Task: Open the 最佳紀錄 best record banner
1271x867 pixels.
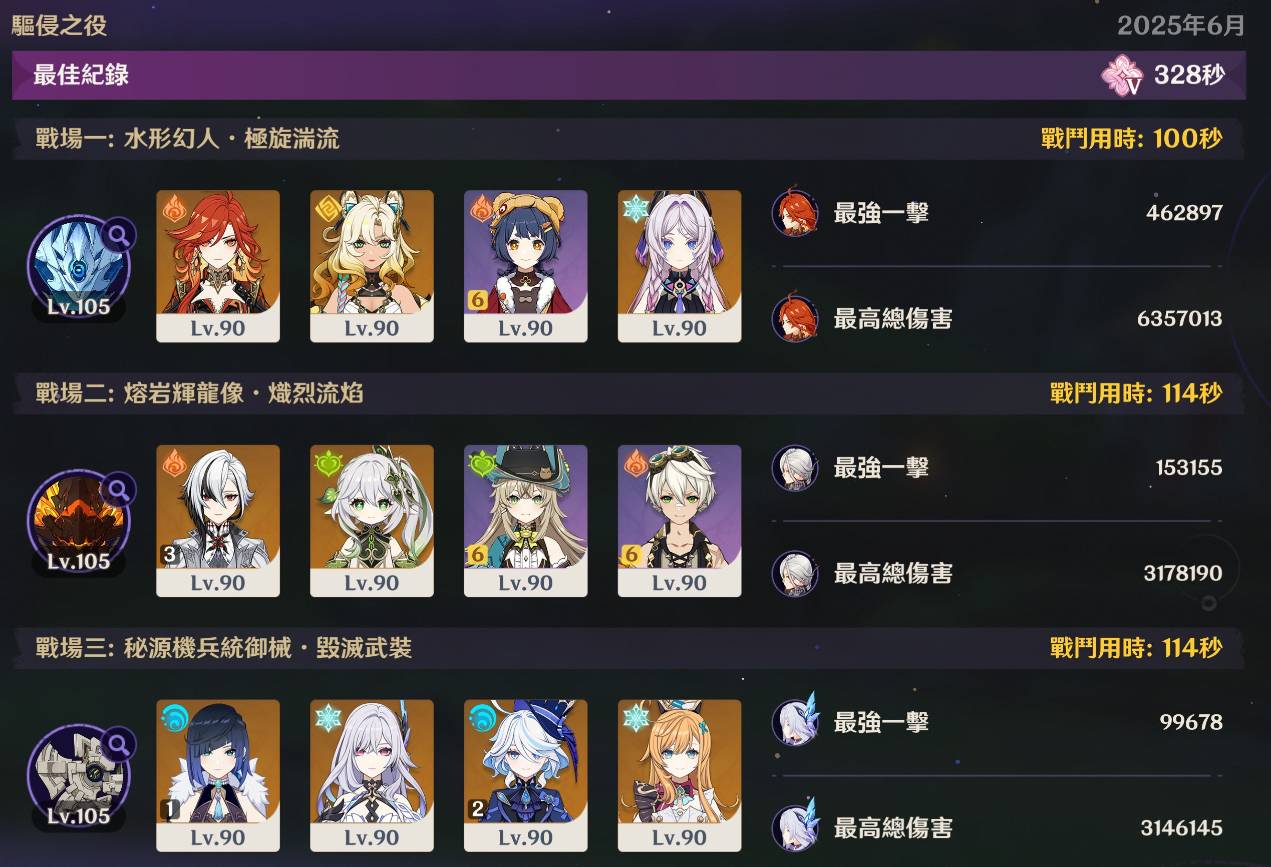Action: [629, 76]
